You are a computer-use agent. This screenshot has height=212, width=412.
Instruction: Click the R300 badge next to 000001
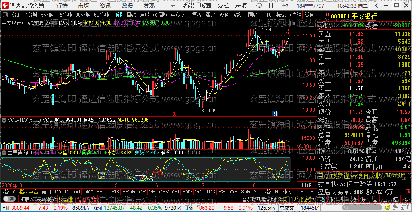click(328, 17)
